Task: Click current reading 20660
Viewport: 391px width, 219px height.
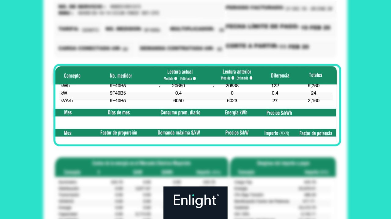Action: [x=178, y=86]
